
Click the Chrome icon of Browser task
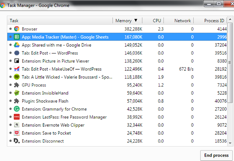(17, 29)
